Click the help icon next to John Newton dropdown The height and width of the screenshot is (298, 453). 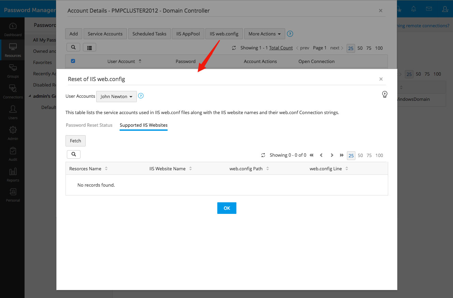click(141, 96)
